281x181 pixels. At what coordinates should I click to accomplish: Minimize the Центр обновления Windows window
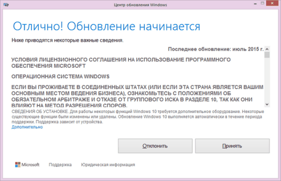[x=255, y=3]
